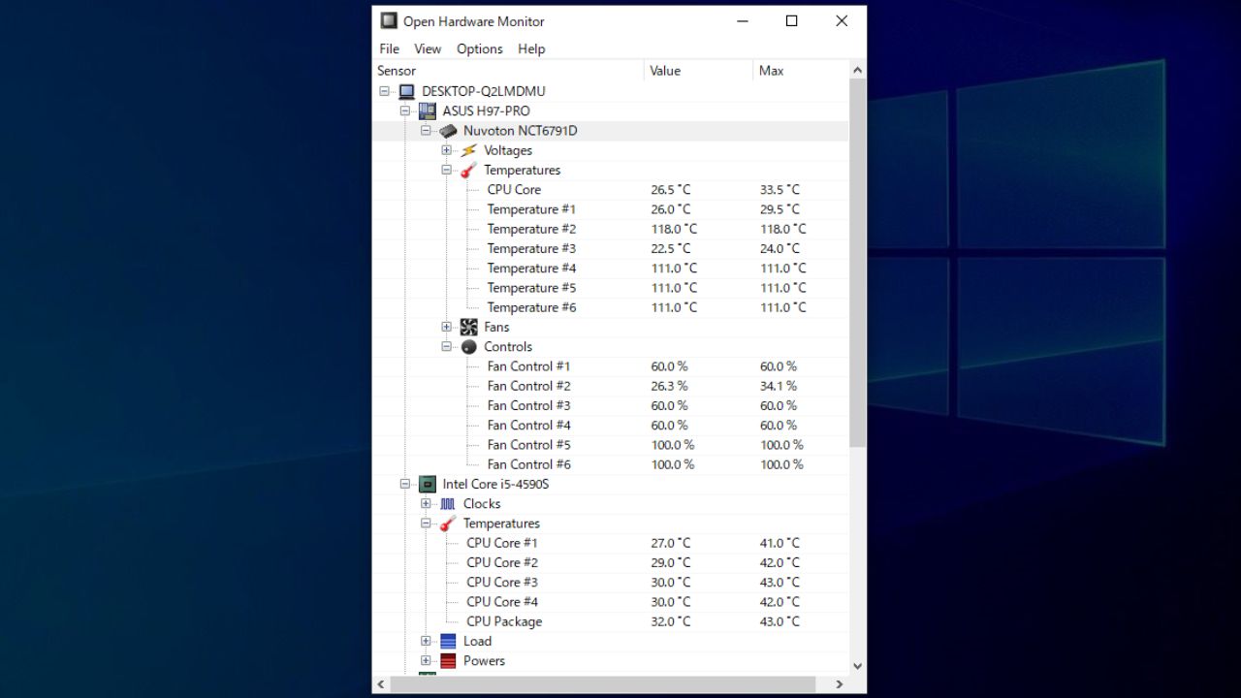The width and height of the screenshot is (1241, 698).
Task: Click the Clocks waveform icon
Action: pyautogui.click(x=448, y=504)
